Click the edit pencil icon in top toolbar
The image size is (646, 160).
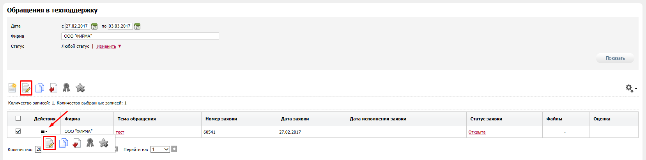26,88
